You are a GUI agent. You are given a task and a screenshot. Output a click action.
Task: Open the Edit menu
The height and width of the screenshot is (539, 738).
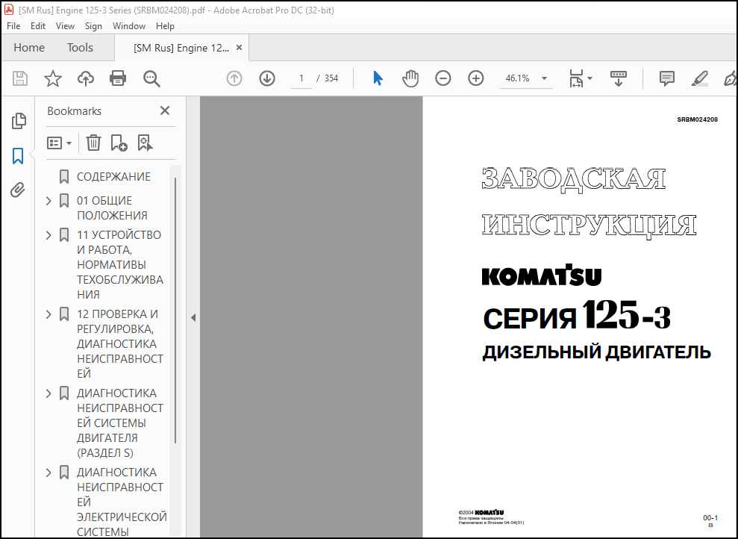(38, 26)
